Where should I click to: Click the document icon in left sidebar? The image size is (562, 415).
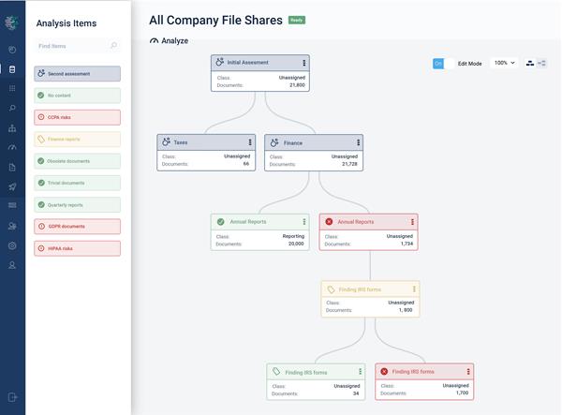click(12, 167)
